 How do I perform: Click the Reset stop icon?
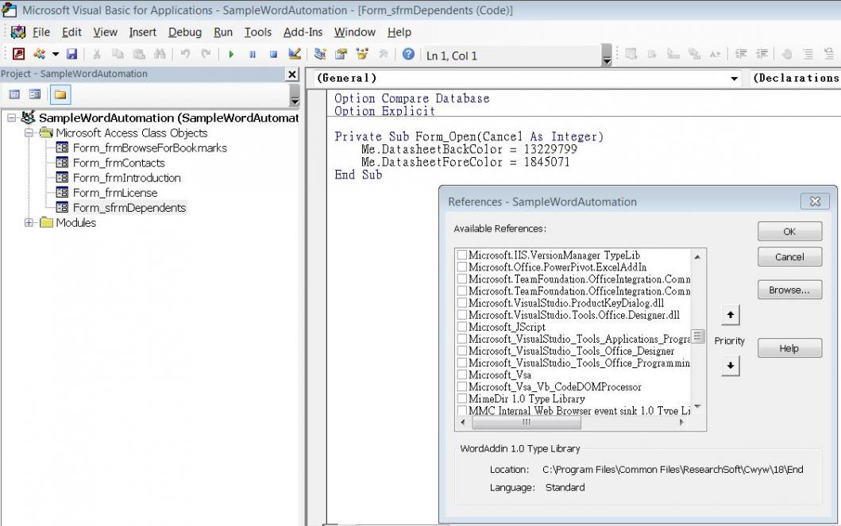click(273, 54)
